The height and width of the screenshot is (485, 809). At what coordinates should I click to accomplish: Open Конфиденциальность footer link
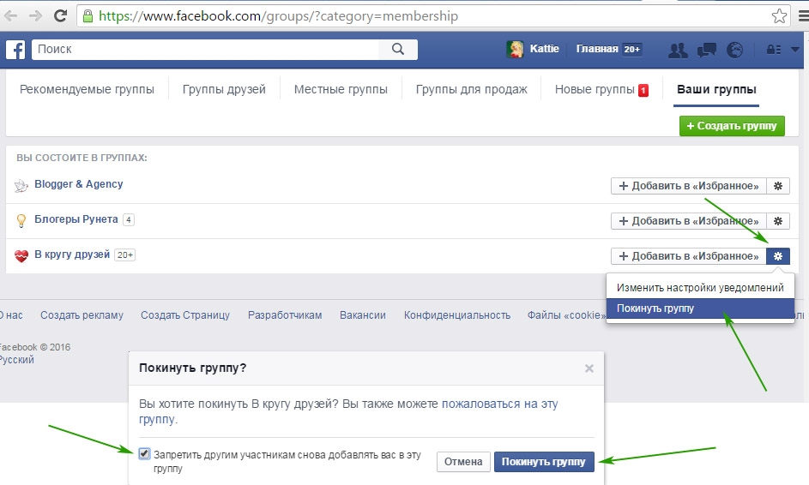(x=457, y=315)
